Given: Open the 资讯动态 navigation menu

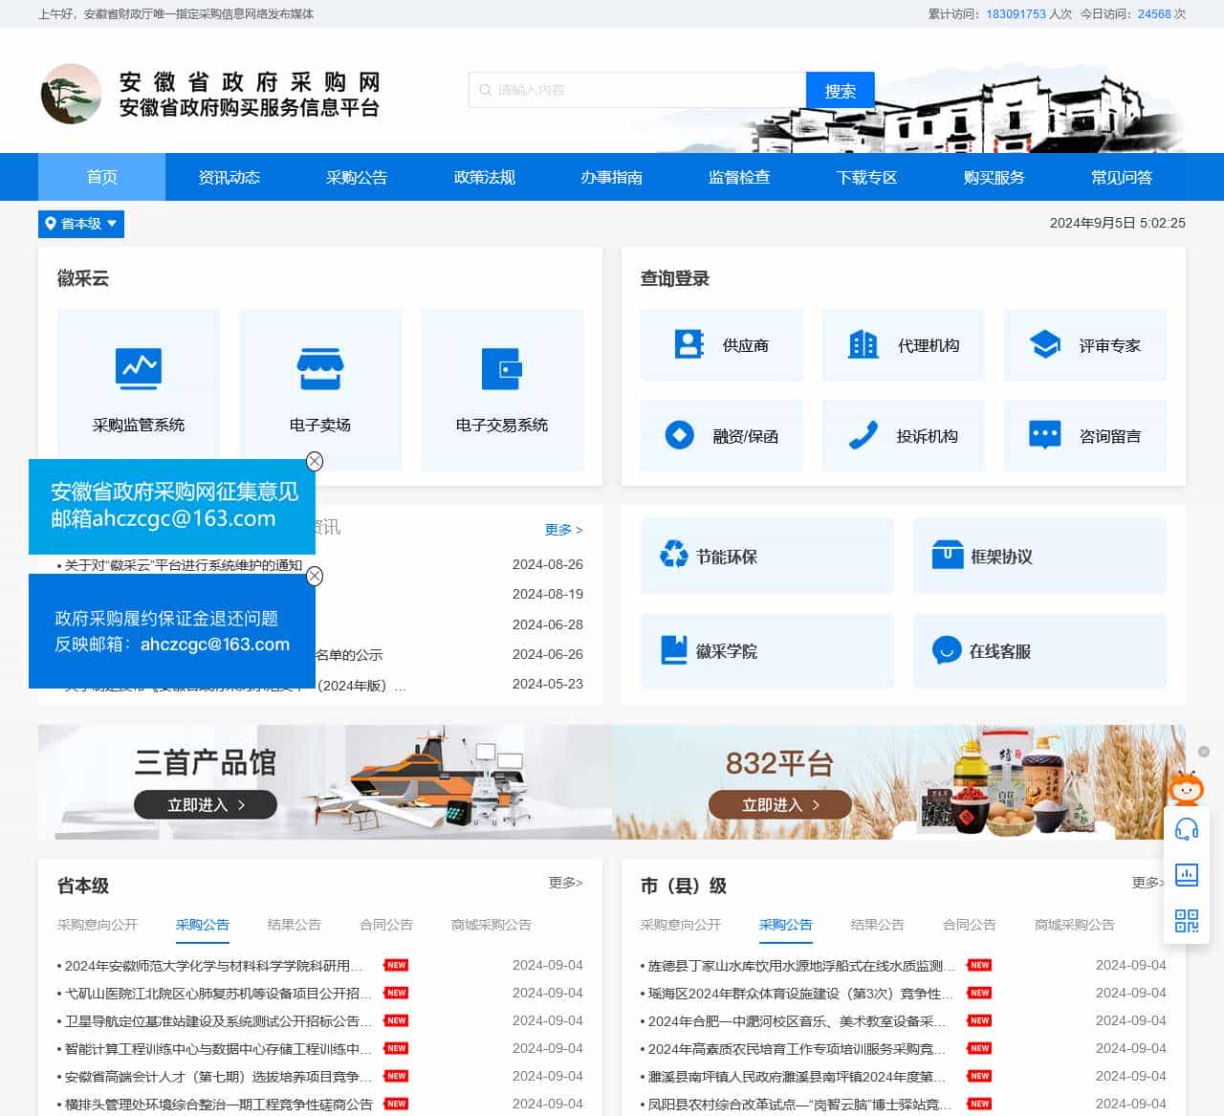Looking at the screenshot, I should point(229,177).
